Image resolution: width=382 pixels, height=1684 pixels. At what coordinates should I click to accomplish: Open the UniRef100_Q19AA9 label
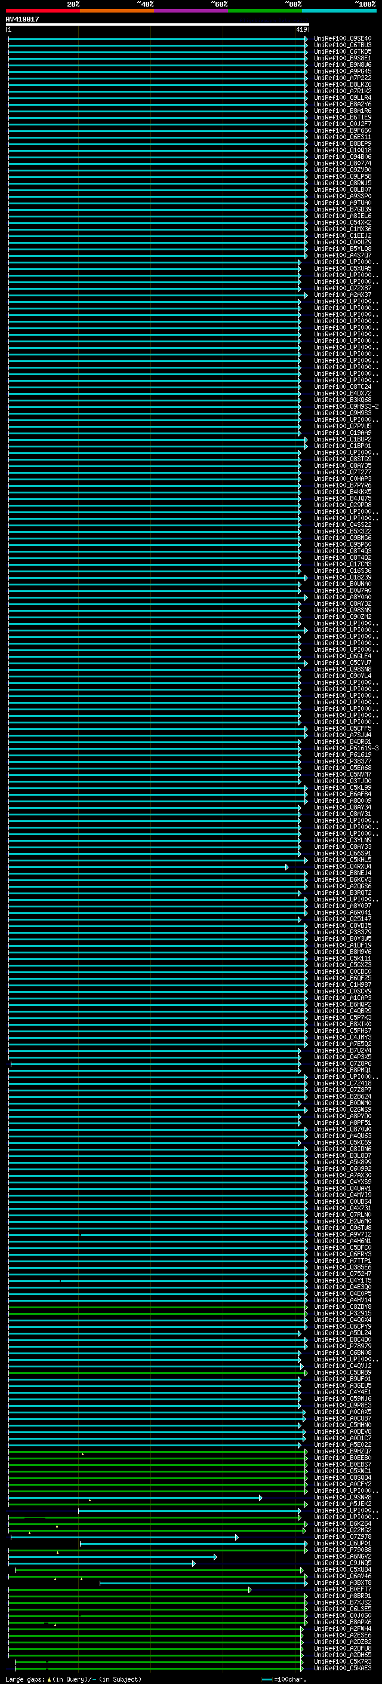click(x=342, y=432)
